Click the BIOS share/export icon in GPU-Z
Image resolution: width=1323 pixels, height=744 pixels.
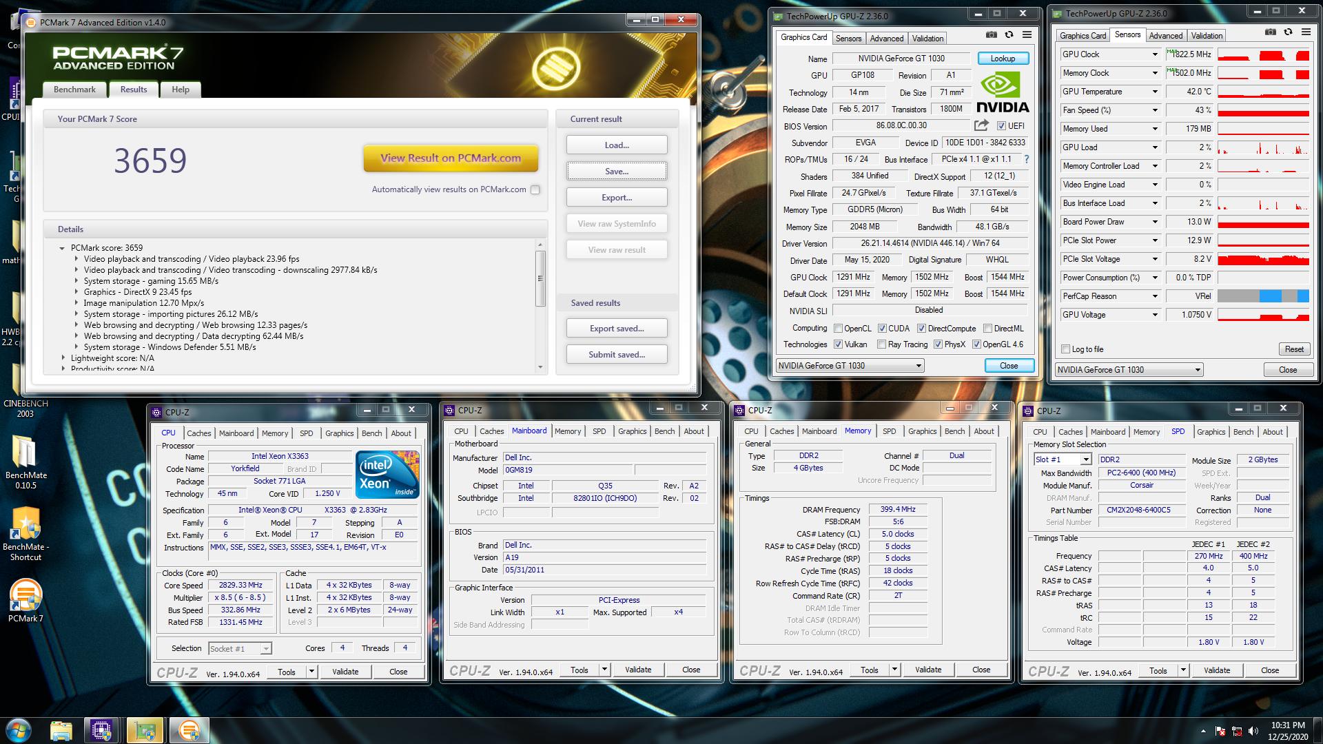981,125
